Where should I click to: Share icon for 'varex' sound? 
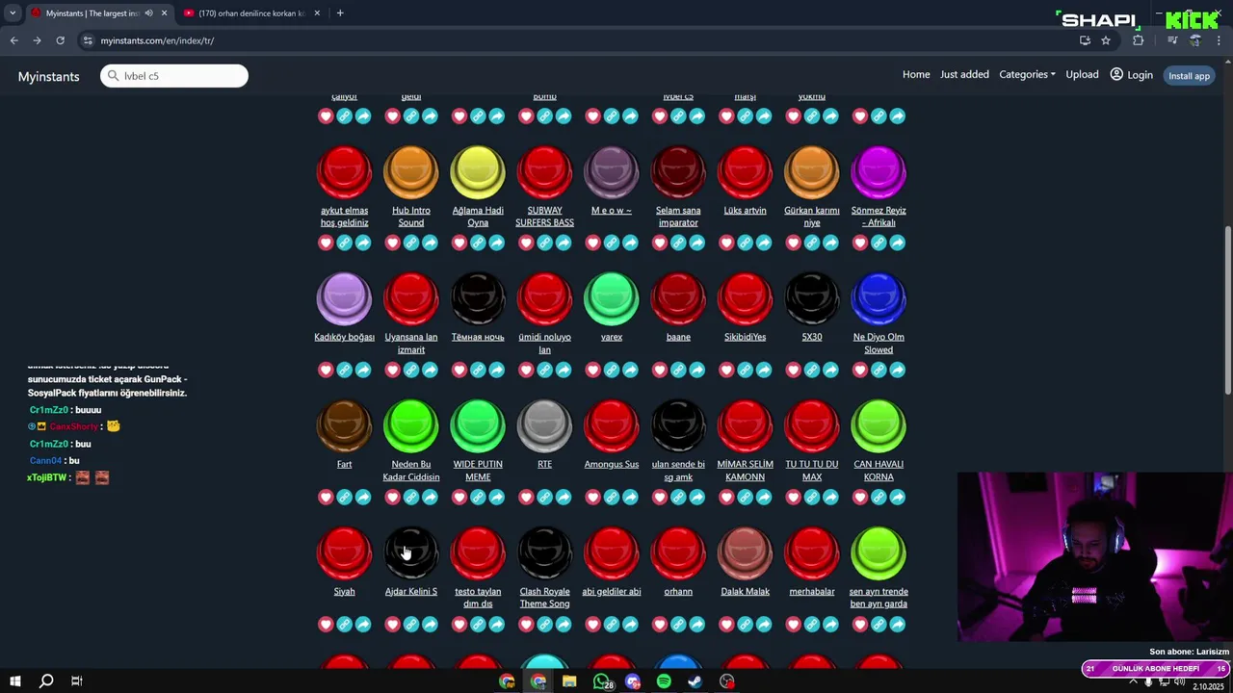pyautogui.click(x=630, y=370)
